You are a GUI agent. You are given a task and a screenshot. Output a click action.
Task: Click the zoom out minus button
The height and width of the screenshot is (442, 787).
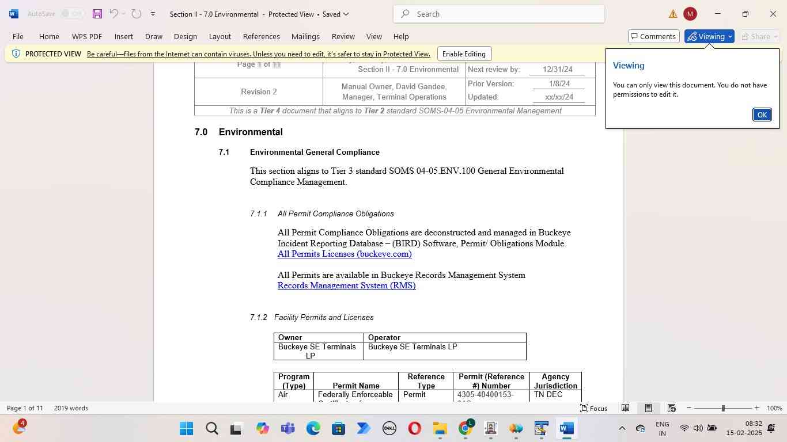click(x=688, y=408)
